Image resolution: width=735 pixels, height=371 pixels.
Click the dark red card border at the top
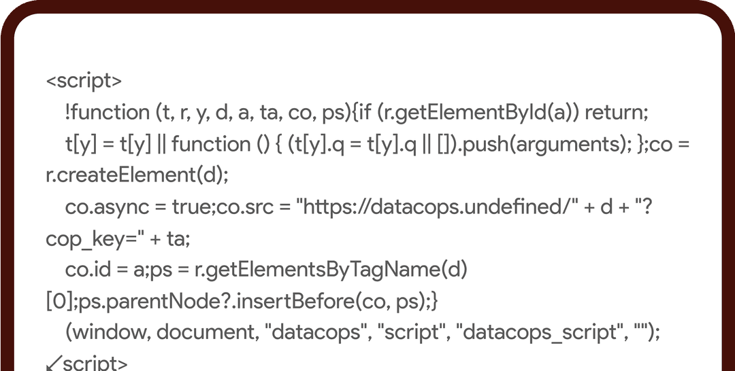(x=367, y=5)
